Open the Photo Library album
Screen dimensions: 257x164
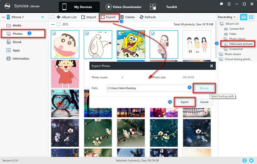tap(237, 39)
